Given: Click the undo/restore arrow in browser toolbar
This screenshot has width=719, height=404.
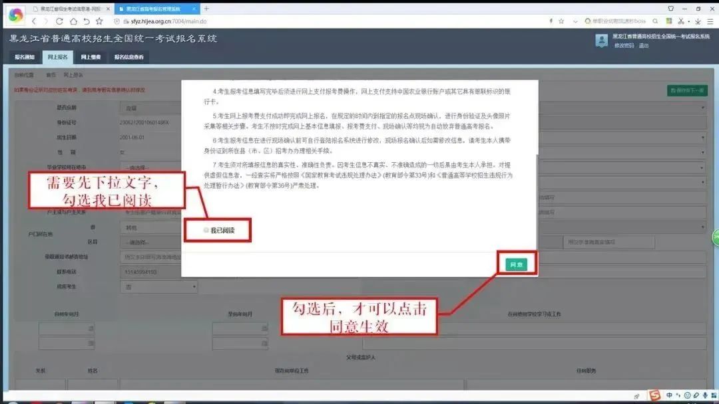Looking at the screenshot, I should [x=86, y=21].
